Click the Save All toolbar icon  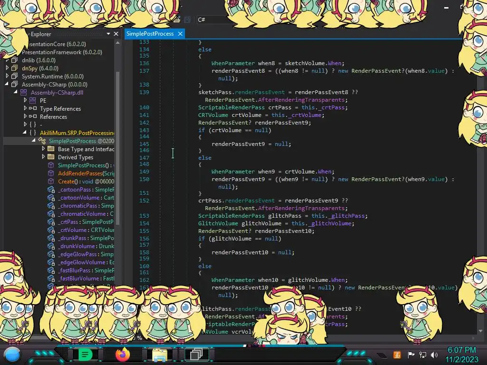187,19
